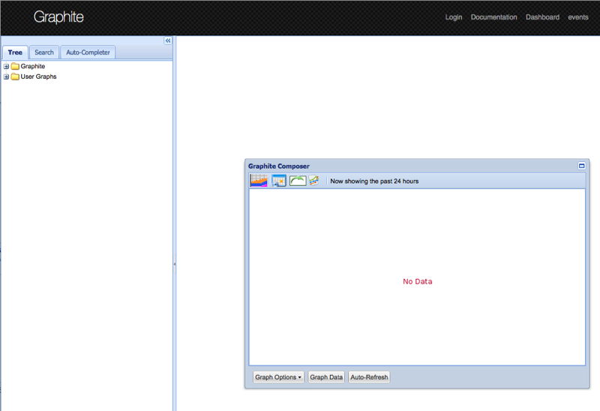
Task: Click the Graphite folder icon
Action: coord(15,67)
